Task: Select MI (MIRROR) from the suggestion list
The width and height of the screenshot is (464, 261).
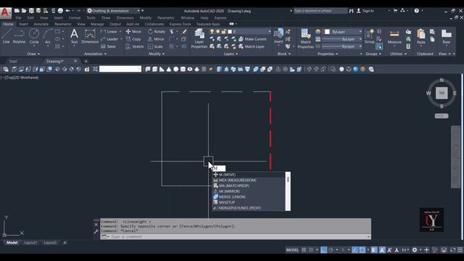Action: (249, 191)
